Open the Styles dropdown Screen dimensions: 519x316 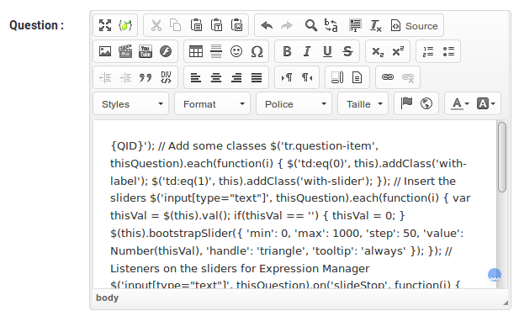pyautogui.click(x=131, y=103)
